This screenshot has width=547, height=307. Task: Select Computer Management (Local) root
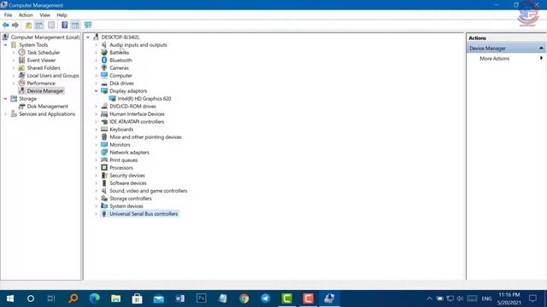click(45, 37)
